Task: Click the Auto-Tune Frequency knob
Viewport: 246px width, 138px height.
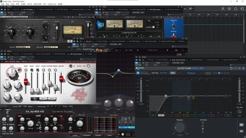Action: click(179, 128)
